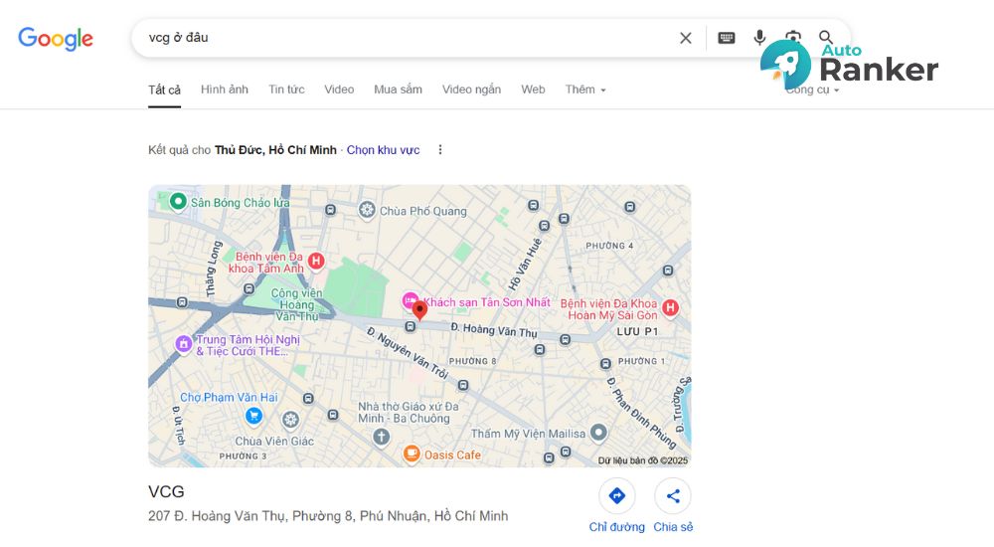Click the 'Chọn khu vực' link

(x=383, y=150)
